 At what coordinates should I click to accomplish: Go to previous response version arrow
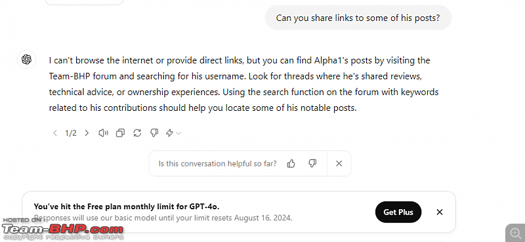coord(55,133)
